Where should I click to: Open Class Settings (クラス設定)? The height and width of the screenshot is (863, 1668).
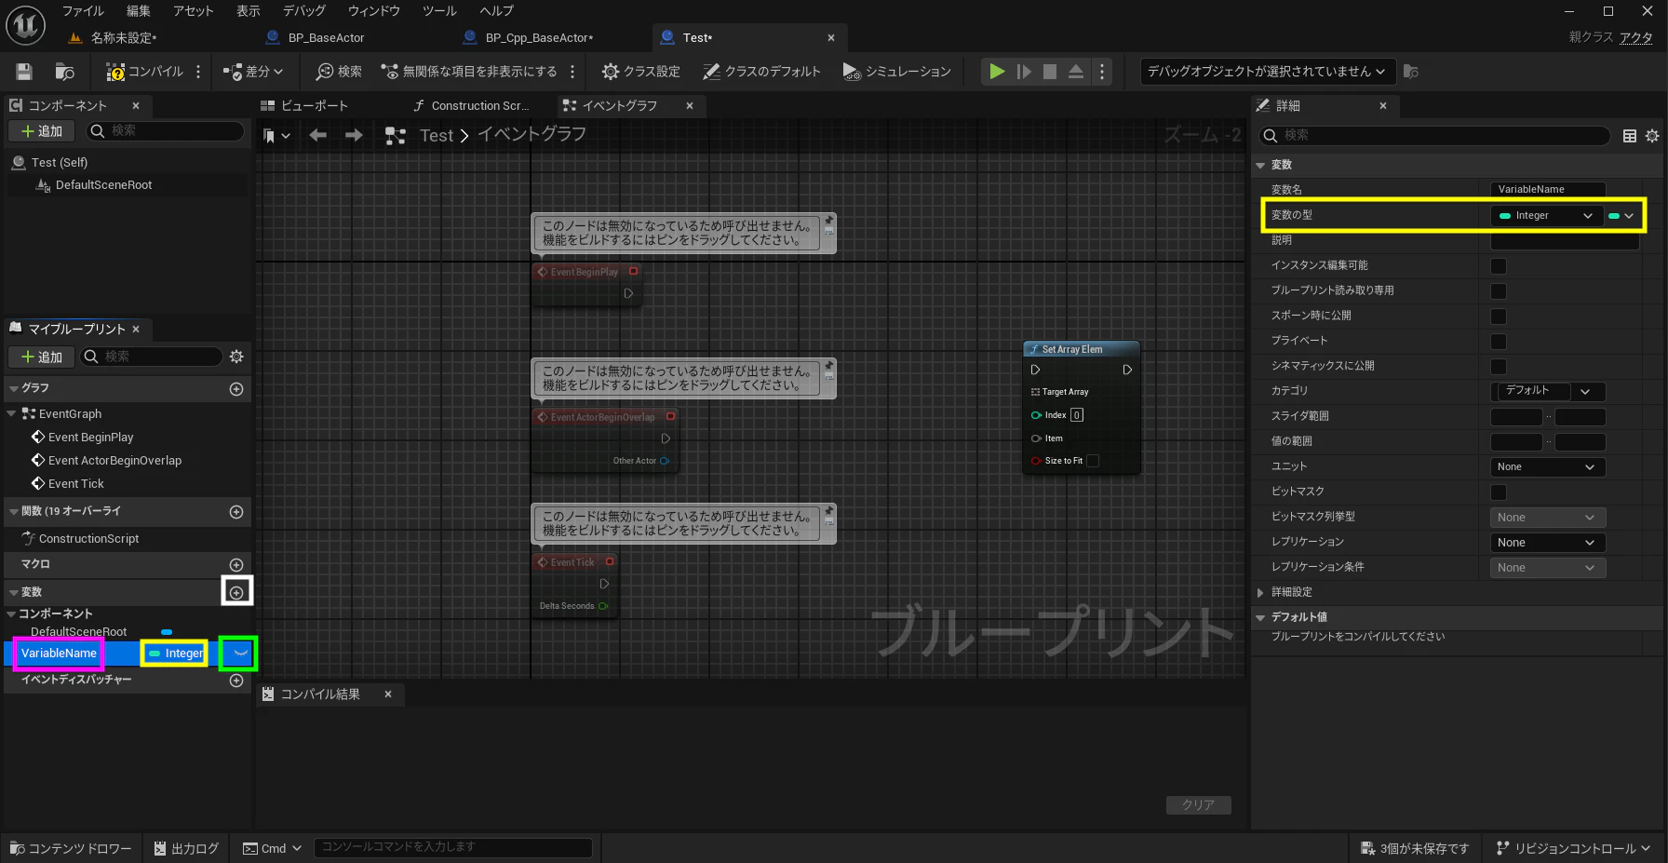(x=640, y=72)
